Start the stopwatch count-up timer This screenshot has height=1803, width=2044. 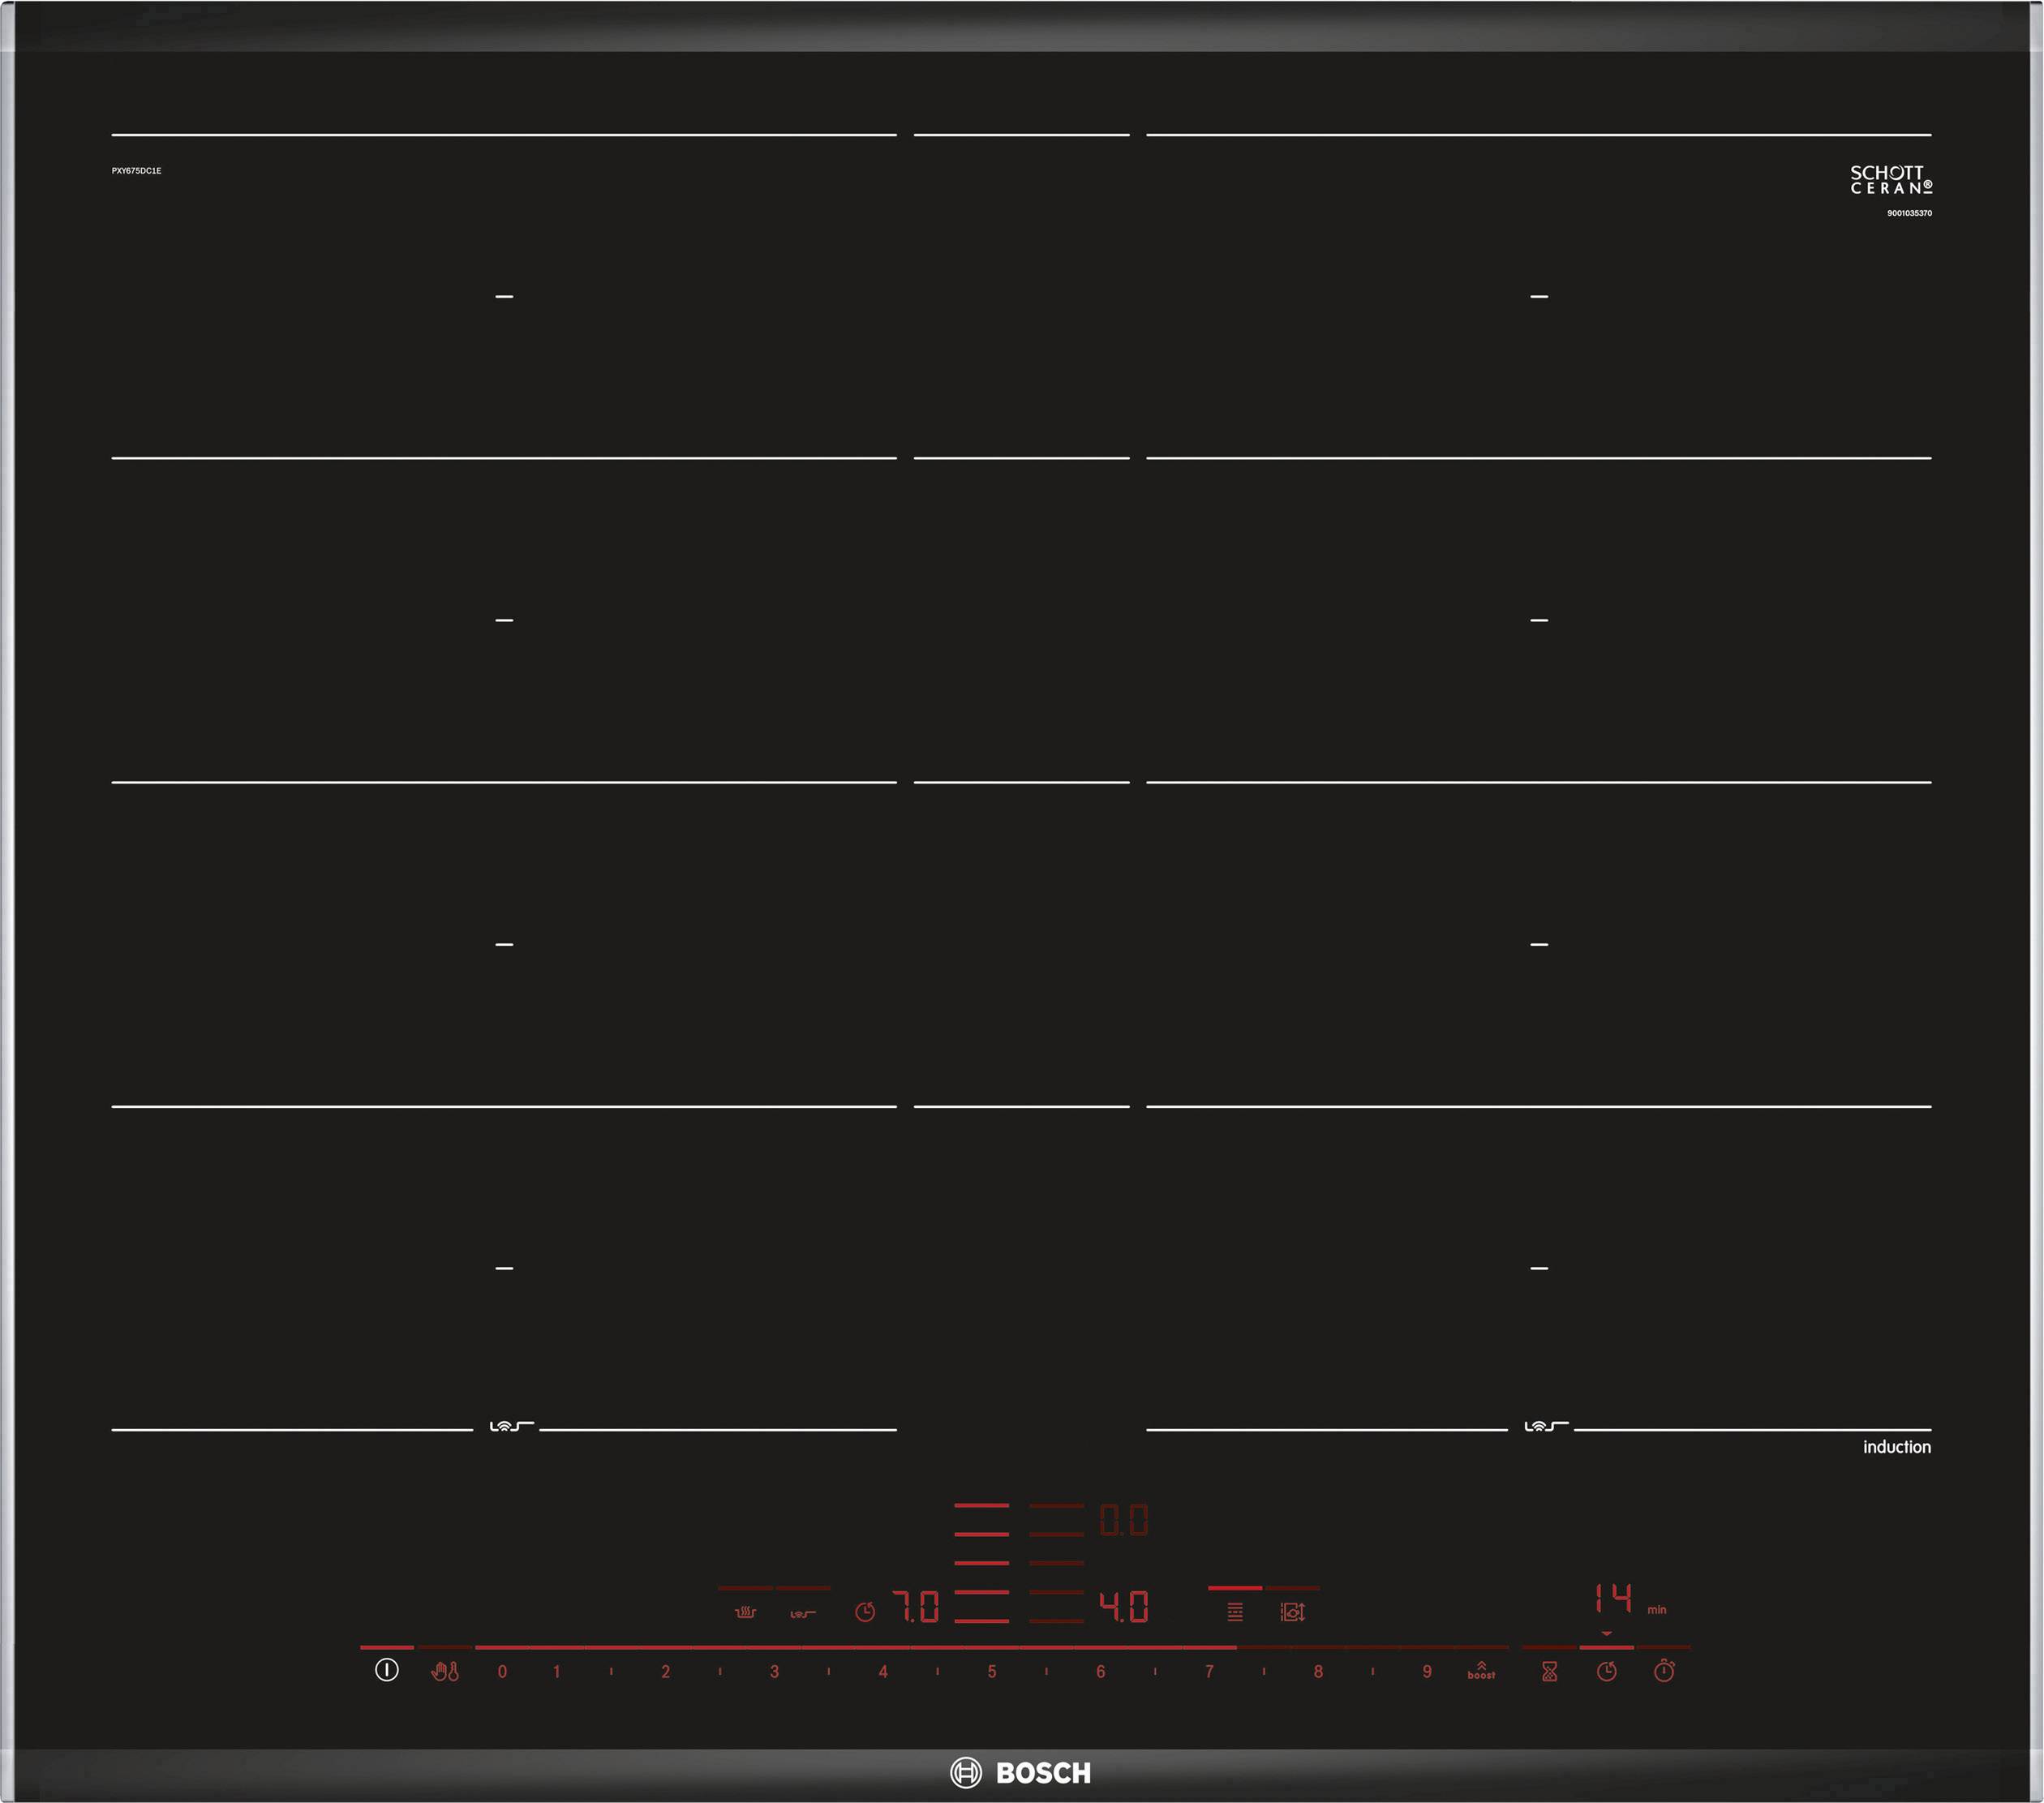1664,1671
